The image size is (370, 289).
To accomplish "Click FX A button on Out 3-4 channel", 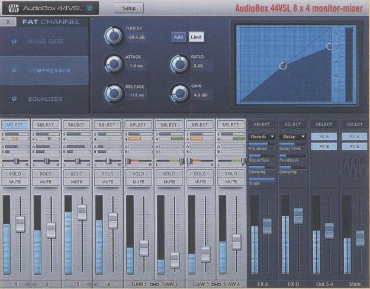I will tap(324, 136).
